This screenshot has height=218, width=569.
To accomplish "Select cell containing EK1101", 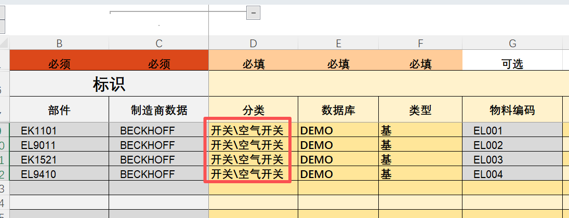I will [x=59, y=131].
